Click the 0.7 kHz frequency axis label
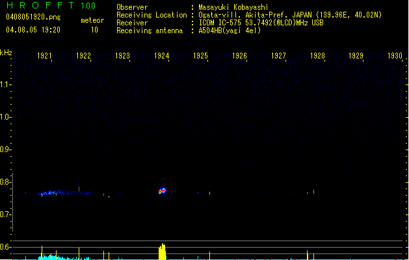This screenshot has height=260, width=409. pyautogui.click(x=5, y=214)
